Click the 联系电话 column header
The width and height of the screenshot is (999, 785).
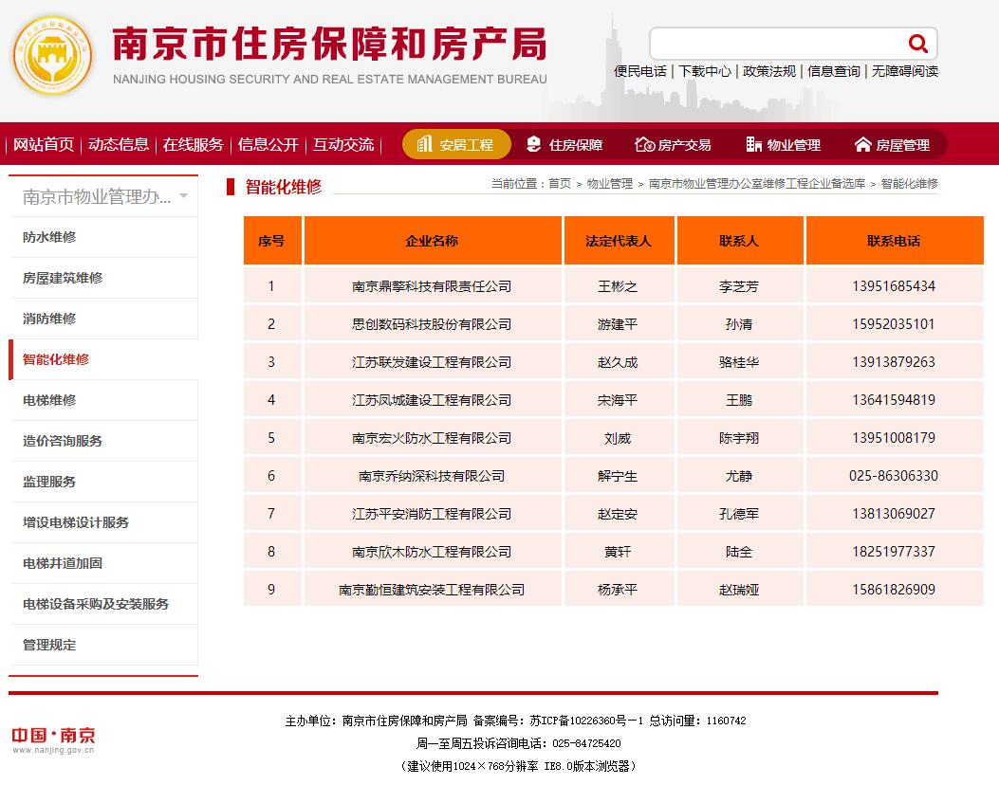(894, 241)
